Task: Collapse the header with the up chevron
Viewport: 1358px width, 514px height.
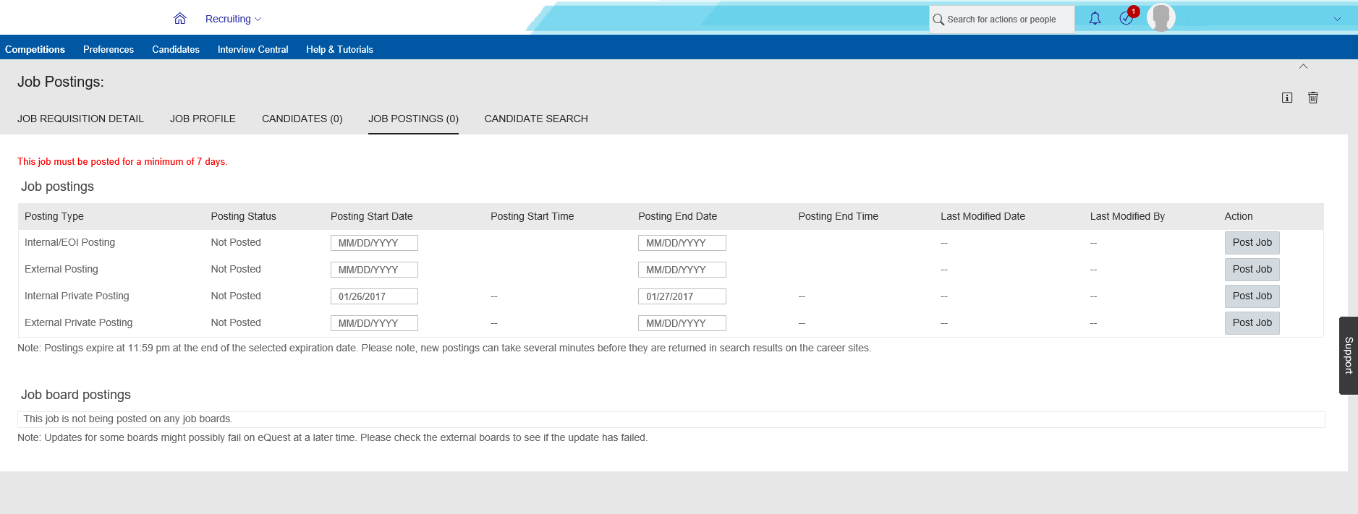Action: pos(1303,67)
